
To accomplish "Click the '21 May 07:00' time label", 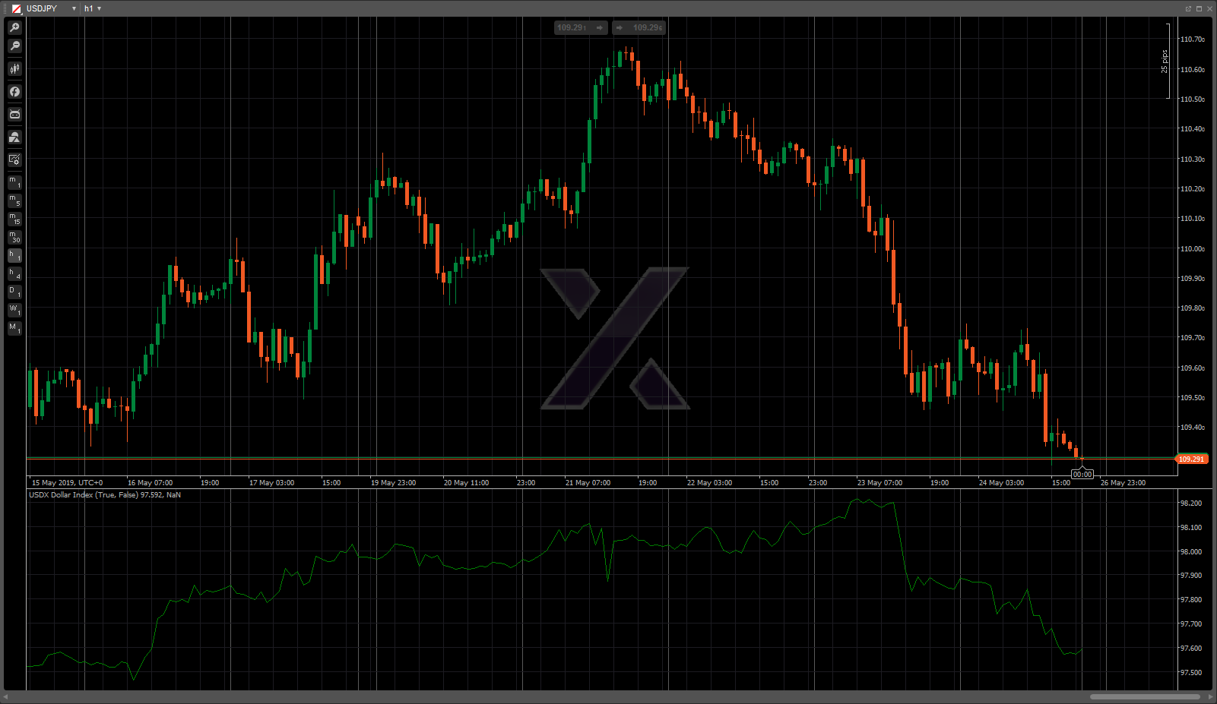I will pos(588,483).
